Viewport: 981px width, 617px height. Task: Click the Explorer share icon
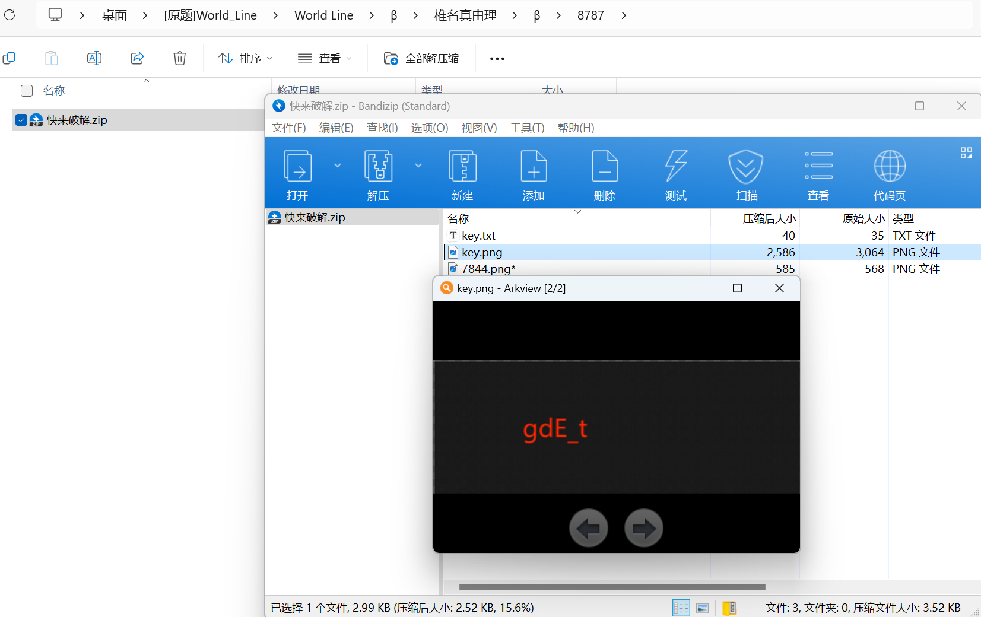[137, 58]
